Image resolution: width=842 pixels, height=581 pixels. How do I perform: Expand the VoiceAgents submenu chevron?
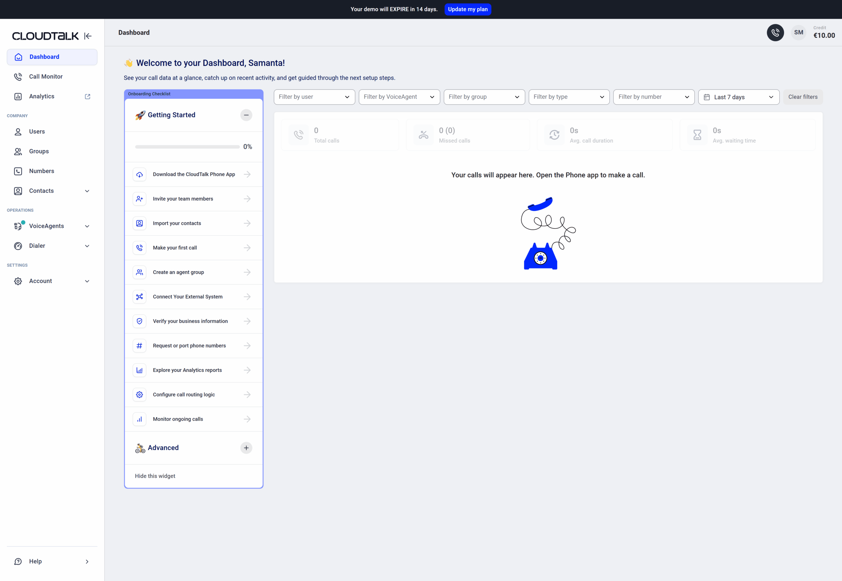[87, 226]
